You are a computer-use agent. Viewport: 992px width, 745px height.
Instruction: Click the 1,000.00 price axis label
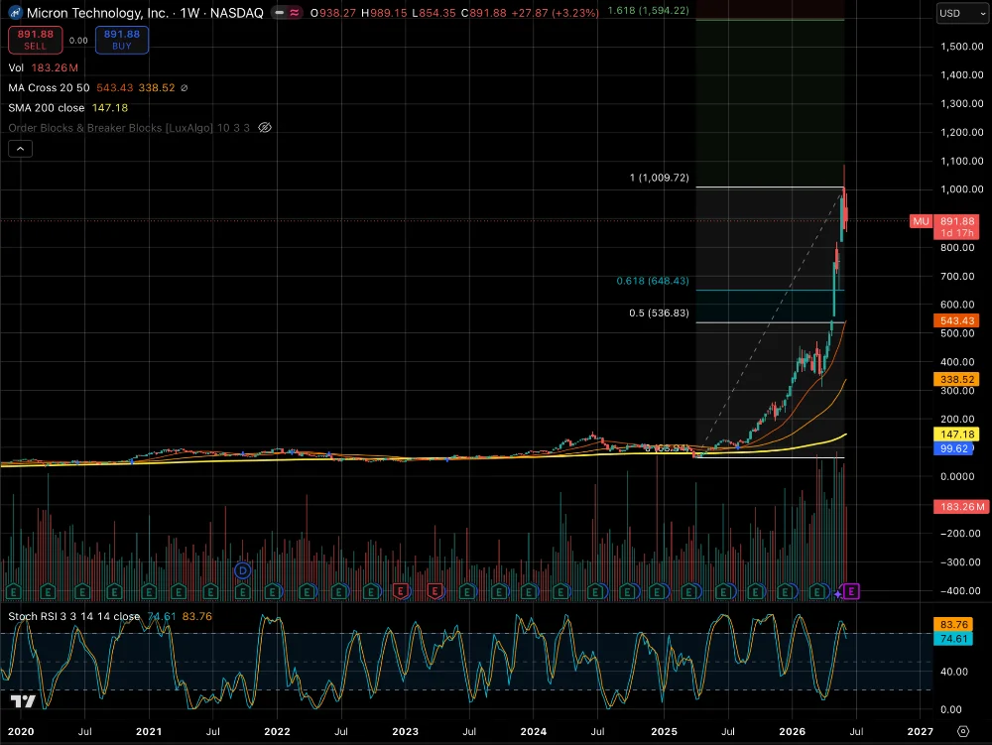coord(961,189)
